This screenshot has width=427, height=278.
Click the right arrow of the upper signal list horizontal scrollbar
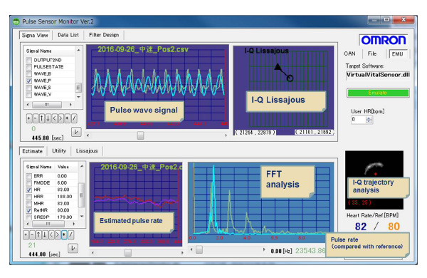(x=70, y=105)
